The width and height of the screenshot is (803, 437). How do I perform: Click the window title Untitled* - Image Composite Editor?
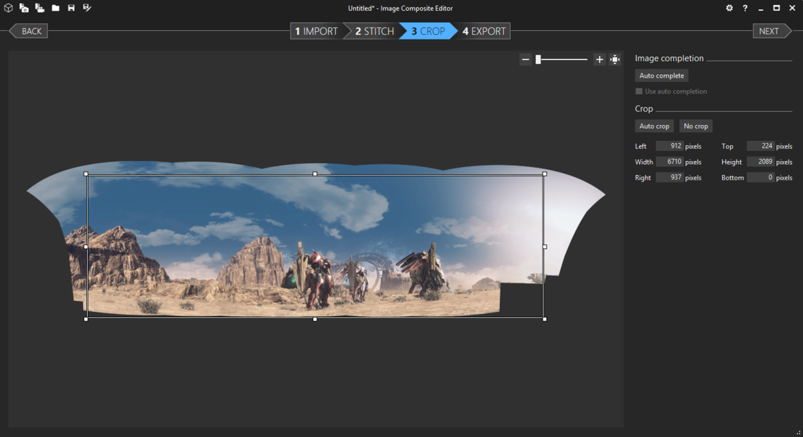pos(401,8)
